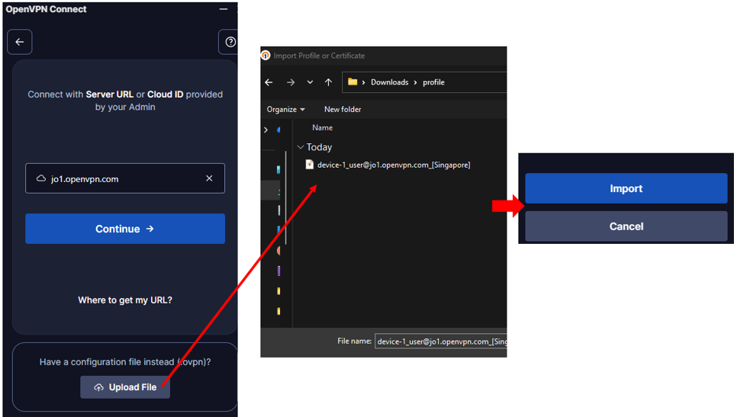Collapse the Today file group
The image size is (734, 417).
[x=301, y=147]
